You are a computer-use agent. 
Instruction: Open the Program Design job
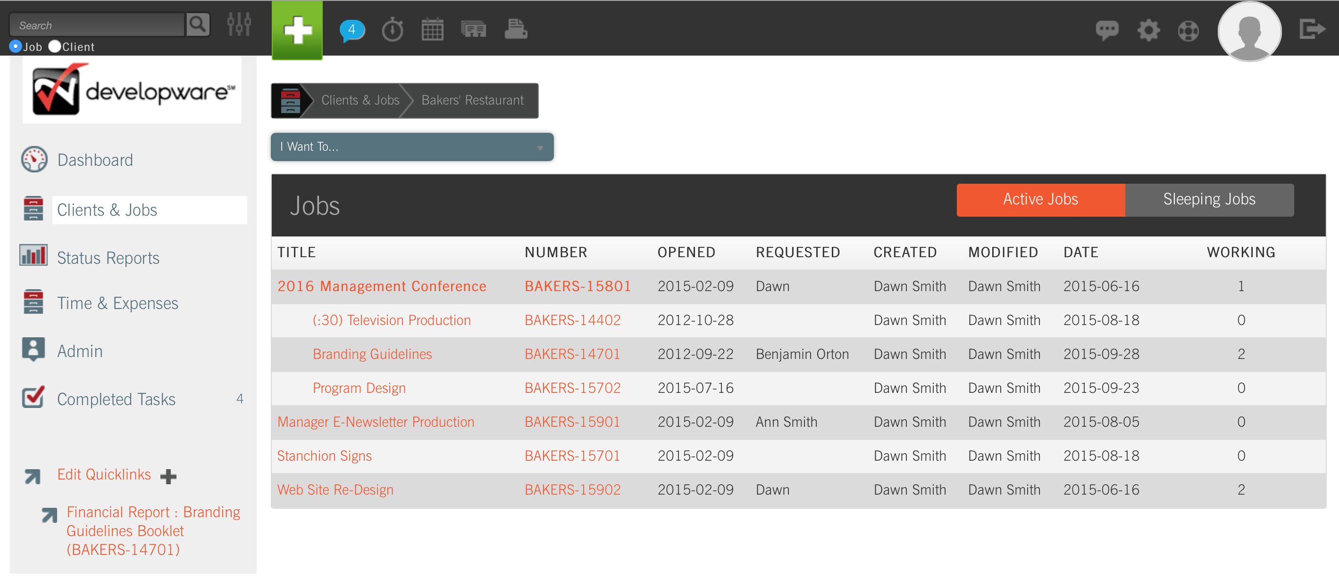click(359, 388)
